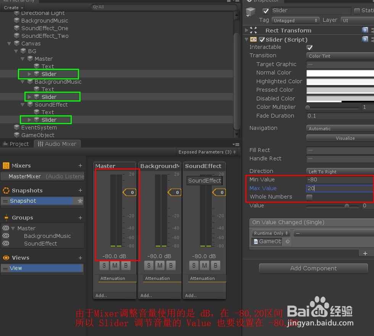Image resolution: width=374 pixels, height=336 pixels.
Task: Toggle visibility eye of Master group
Action: [x=6, y=228]
